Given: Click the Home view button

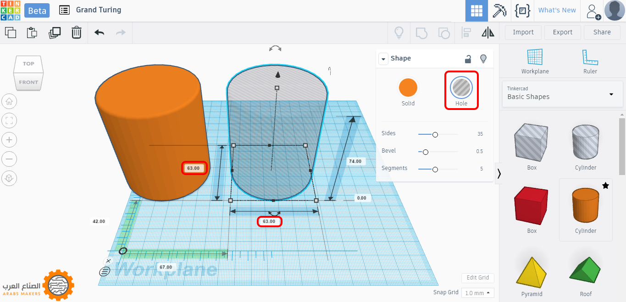Looking at the screenshot, I should point(9,101).
